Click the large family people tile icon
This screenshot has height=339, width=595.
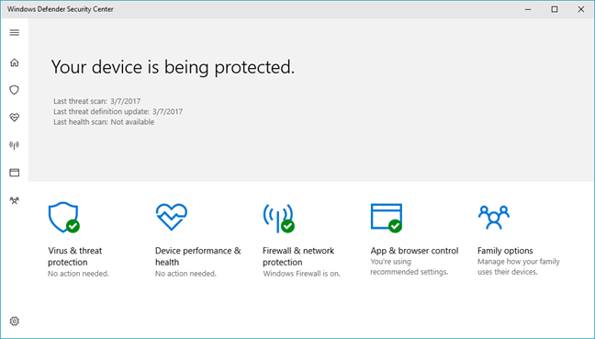tap(494, 217)
